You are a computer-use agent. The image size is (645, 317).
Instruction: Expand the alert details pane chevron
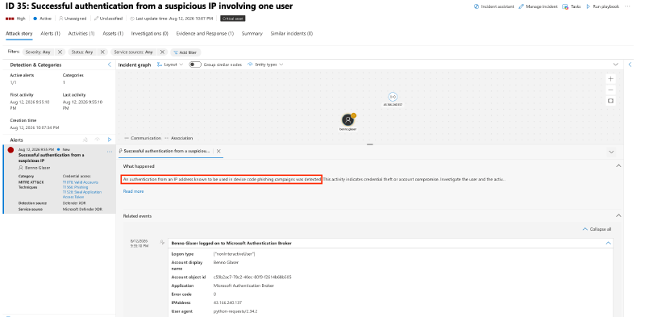[x=611, y=152]
